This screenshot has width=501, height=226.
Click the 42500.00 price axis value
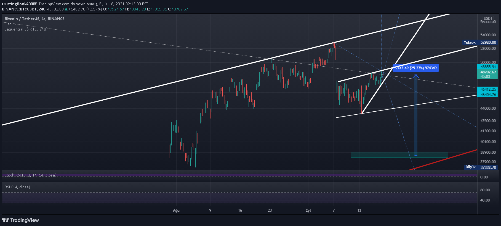488,121
